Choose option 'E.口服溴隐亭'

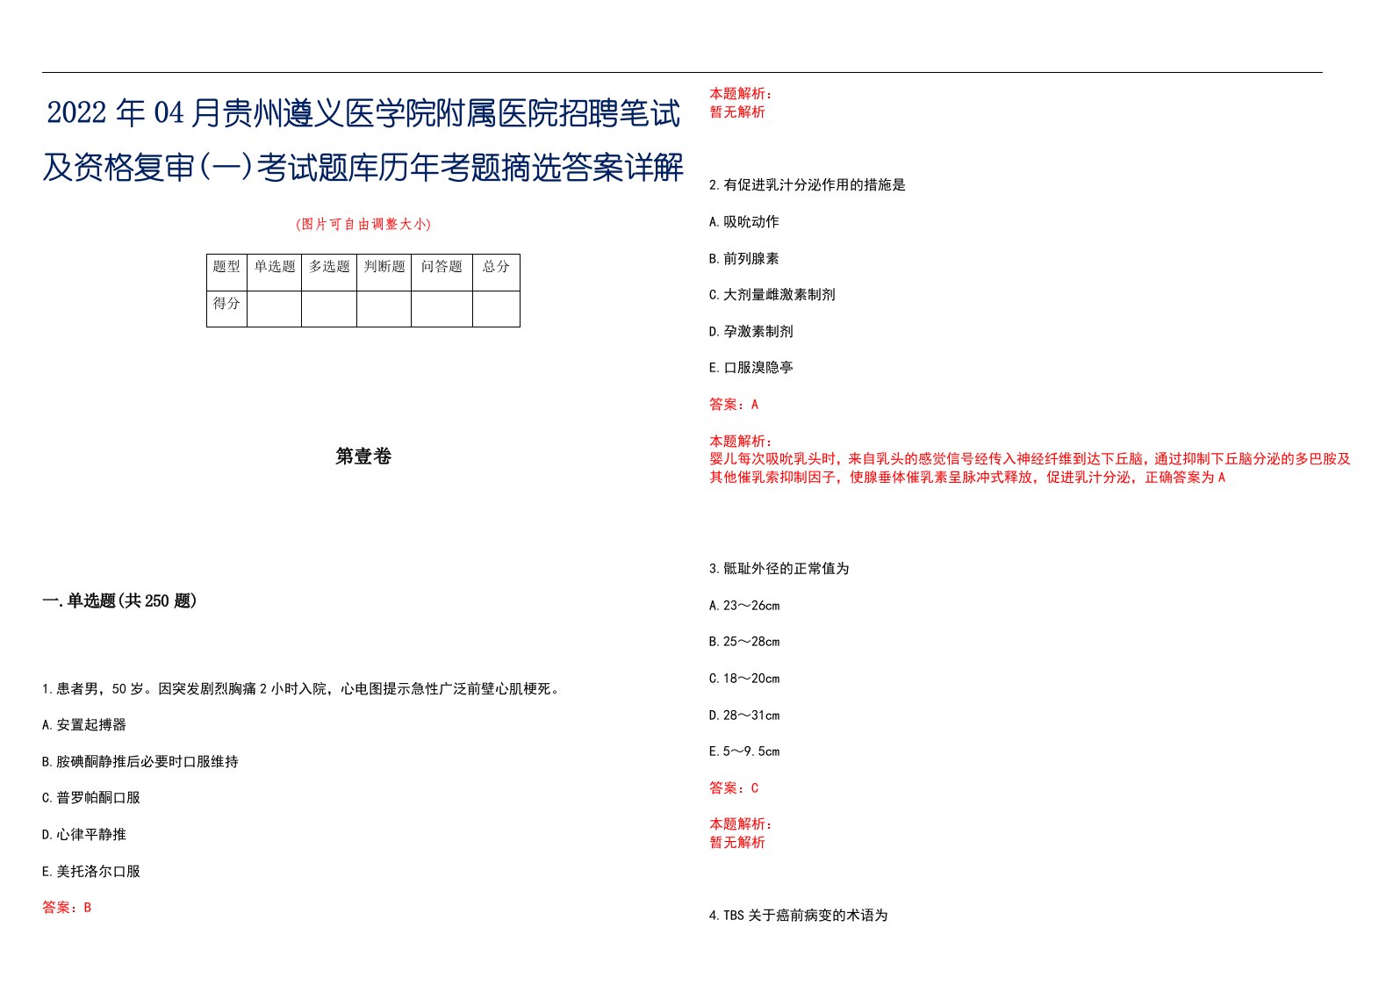751,368
